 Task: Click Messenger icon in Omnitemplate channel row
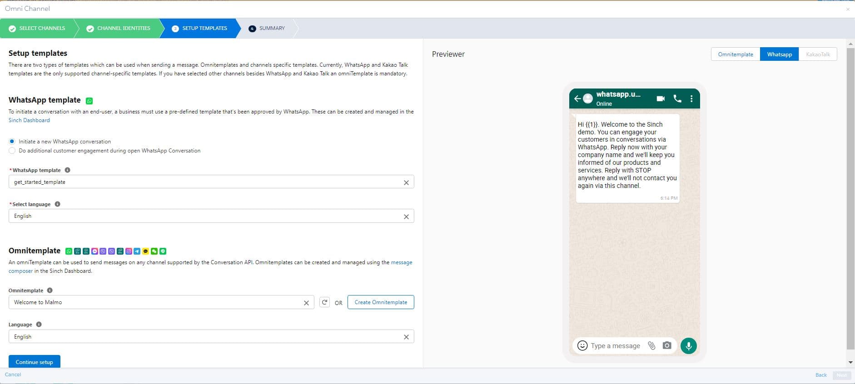94,251
